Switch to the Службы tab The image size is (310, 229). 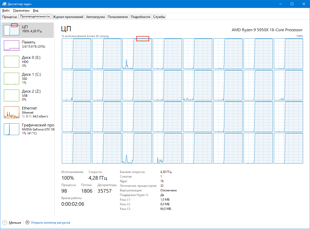point(159,17)
